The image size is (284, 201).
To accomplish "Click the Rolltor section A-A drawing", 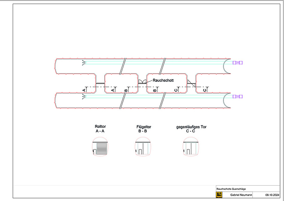I will 100,146.
